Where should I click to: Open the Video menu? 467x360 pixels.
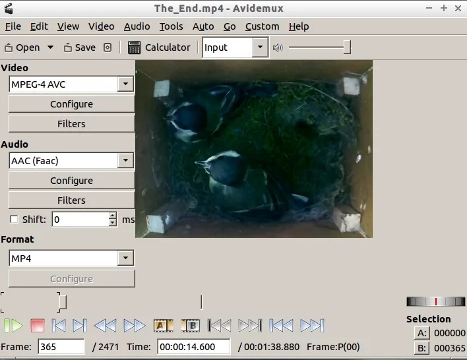point(102,26)
